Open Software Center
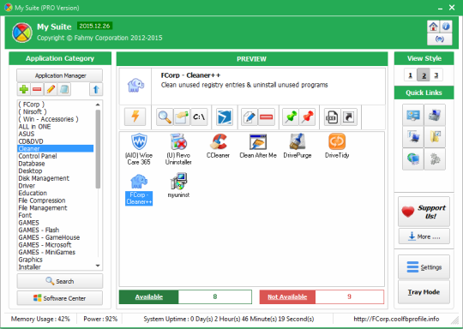Screen dimensions: 463x329 tap(60, 298)
